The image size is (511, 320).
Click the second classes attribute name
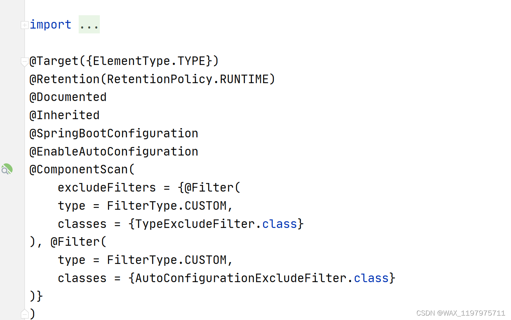pos(82,278)
